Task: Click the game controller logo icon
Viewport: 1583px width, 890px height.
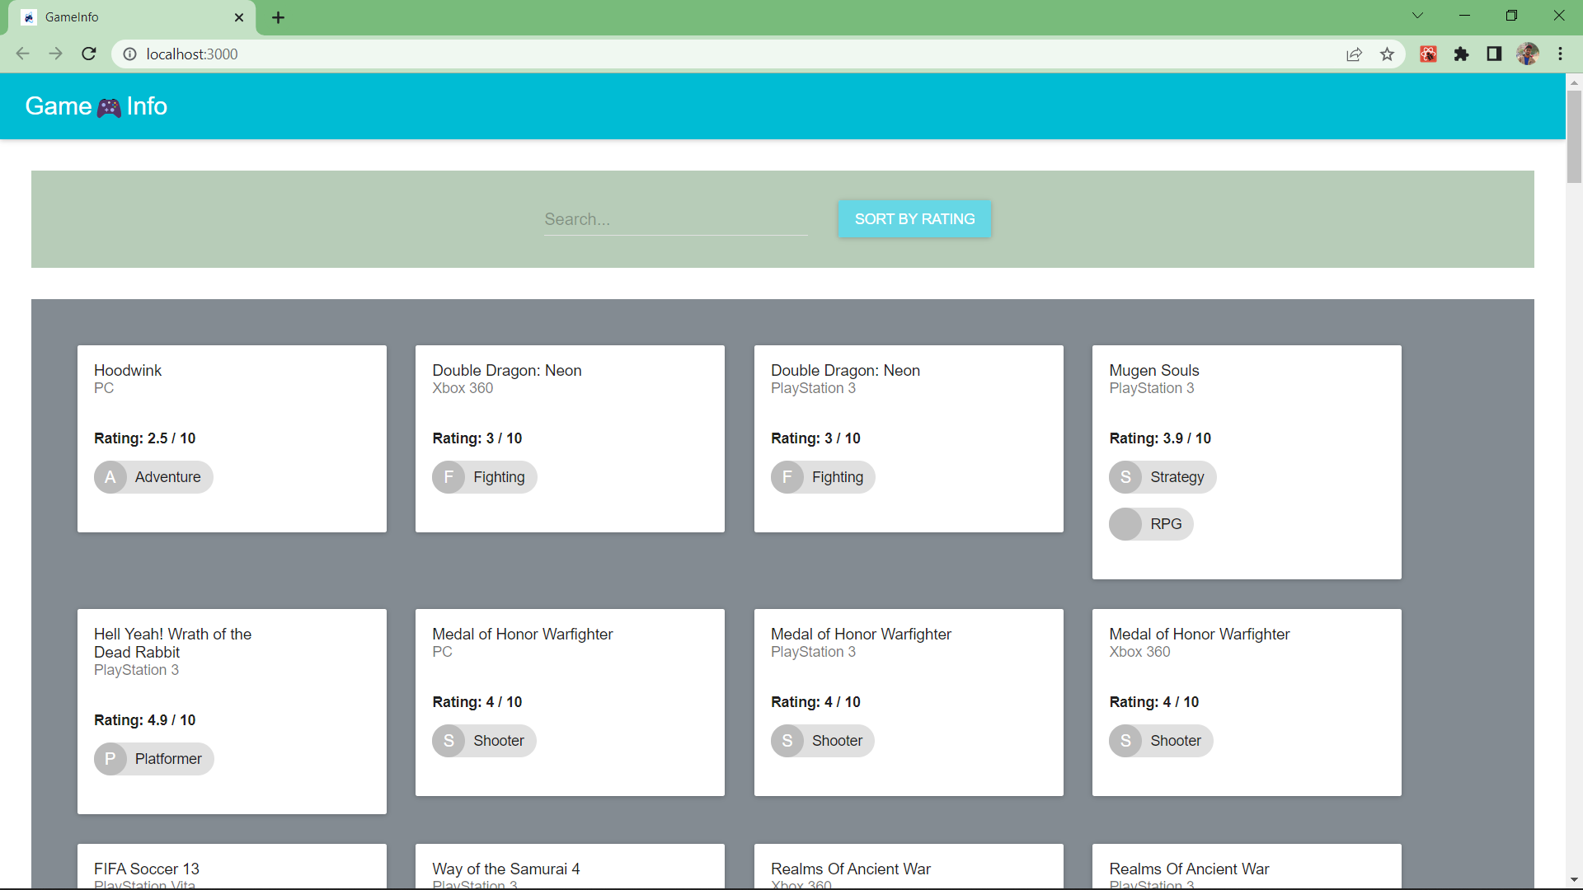Action: tap(109, 107)
